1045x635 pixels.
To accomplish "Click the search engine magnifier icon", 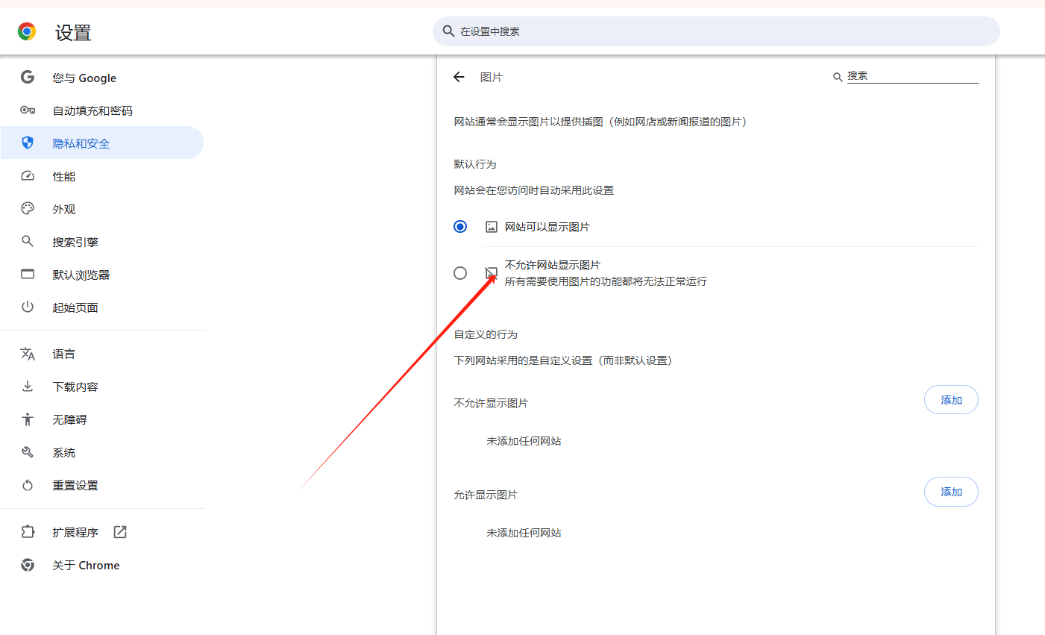I will 28,241.
